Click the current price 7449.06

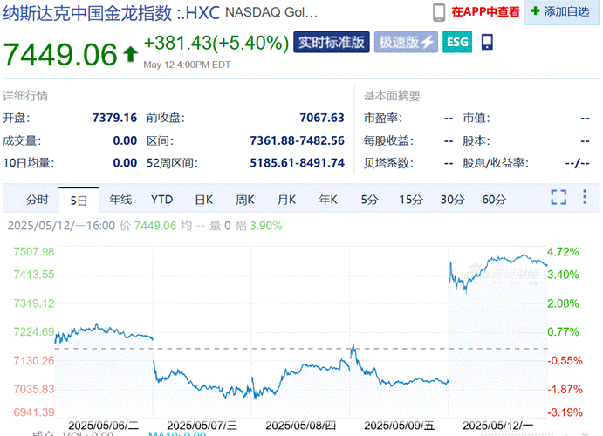click(x=60, y=54)
